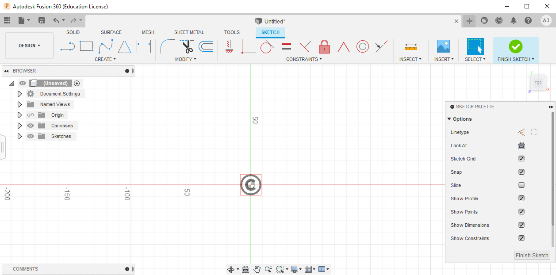Click TOP on the ViewCube
The height and width of the screenshot is (275, 556).
(538, 83)
